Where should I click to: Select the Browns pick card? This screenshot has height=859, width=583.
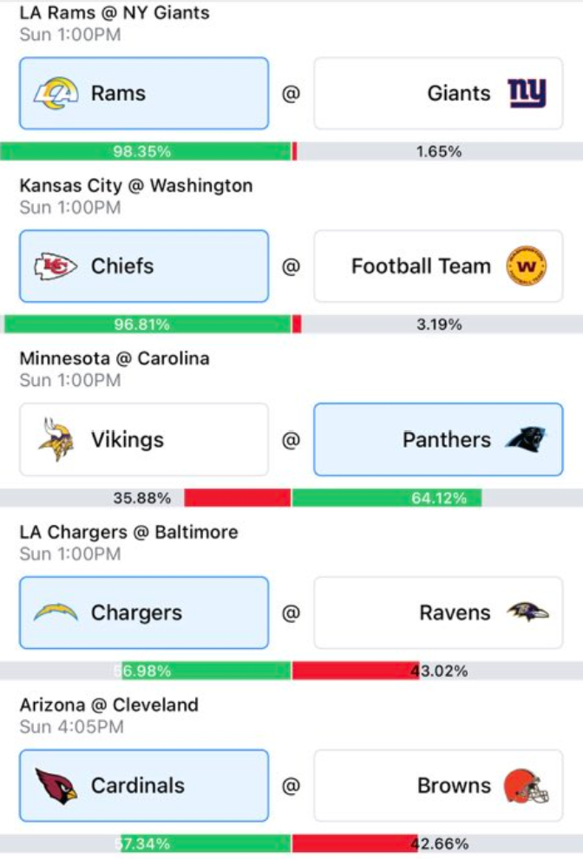pyautogui.click(x=438, y=785)
